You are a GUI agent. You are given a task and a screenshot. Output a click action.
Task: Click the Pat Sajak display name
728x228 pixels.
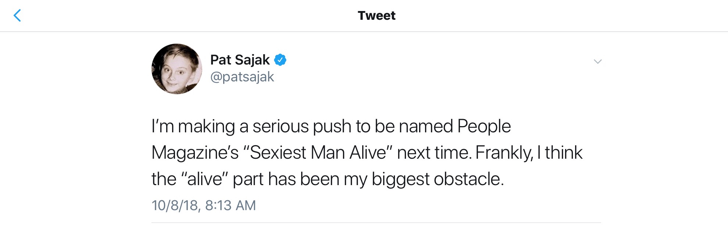point(240,60)
